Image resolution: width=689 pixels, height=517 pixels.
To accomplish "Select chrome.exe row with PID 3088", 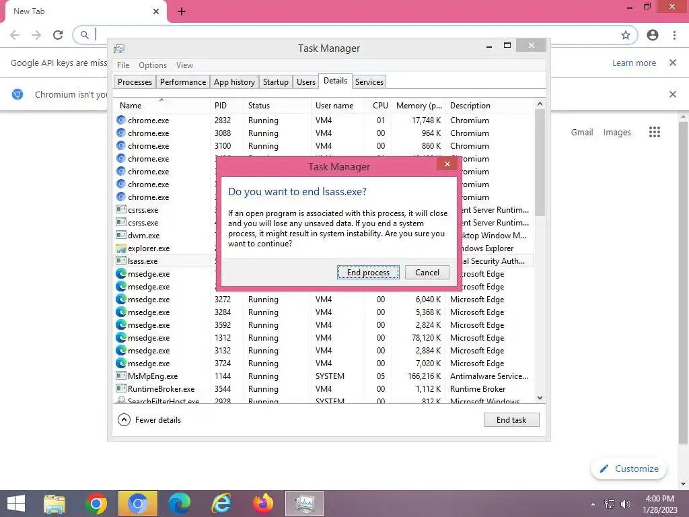I will pos(324,133).
